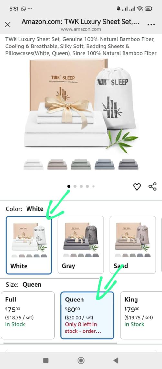Tap the sage green sheet swatch in image
The height and width of the screenshot is (369, 162).
click(81, 164)
